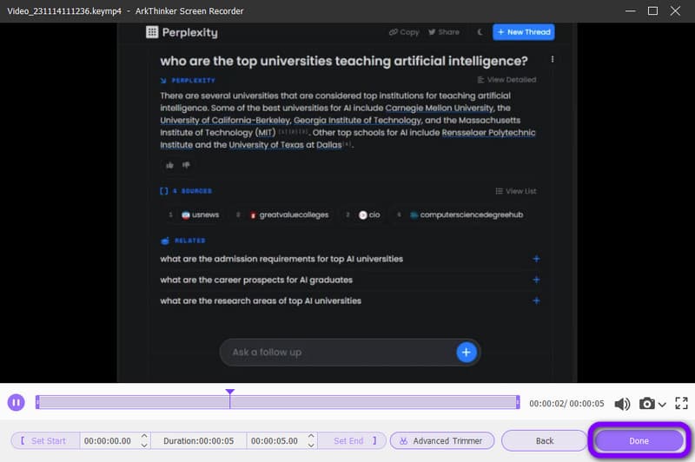
Task: Click the Rensselaer Polytechnic link
Action: pos(488,133)
